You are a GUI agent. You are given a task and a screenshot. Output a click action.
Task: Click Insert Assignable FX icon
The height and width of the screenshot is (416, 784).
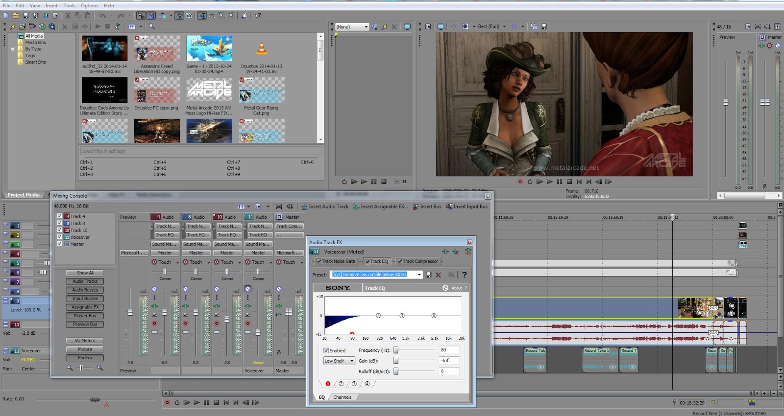[356, 207]
